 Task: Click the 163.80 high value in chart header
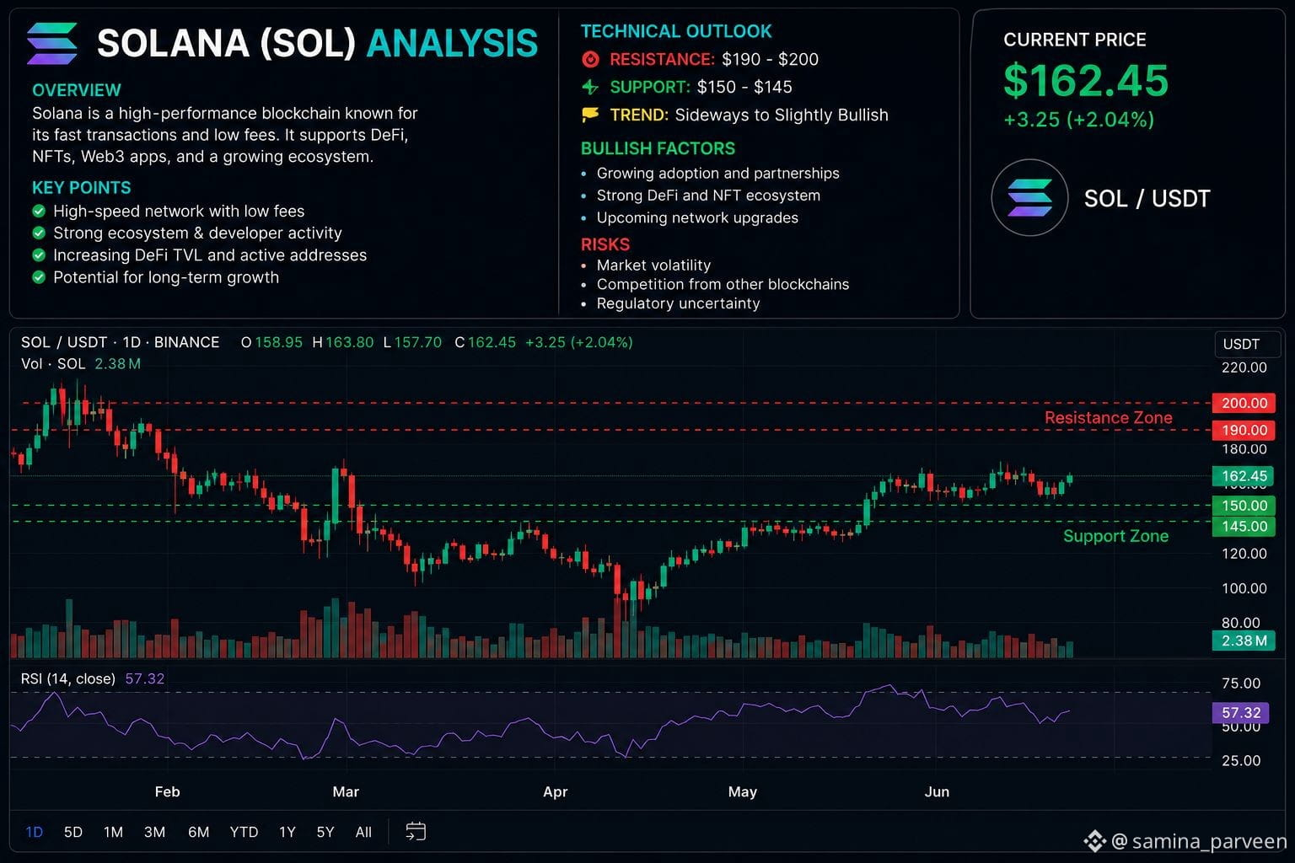349,342
